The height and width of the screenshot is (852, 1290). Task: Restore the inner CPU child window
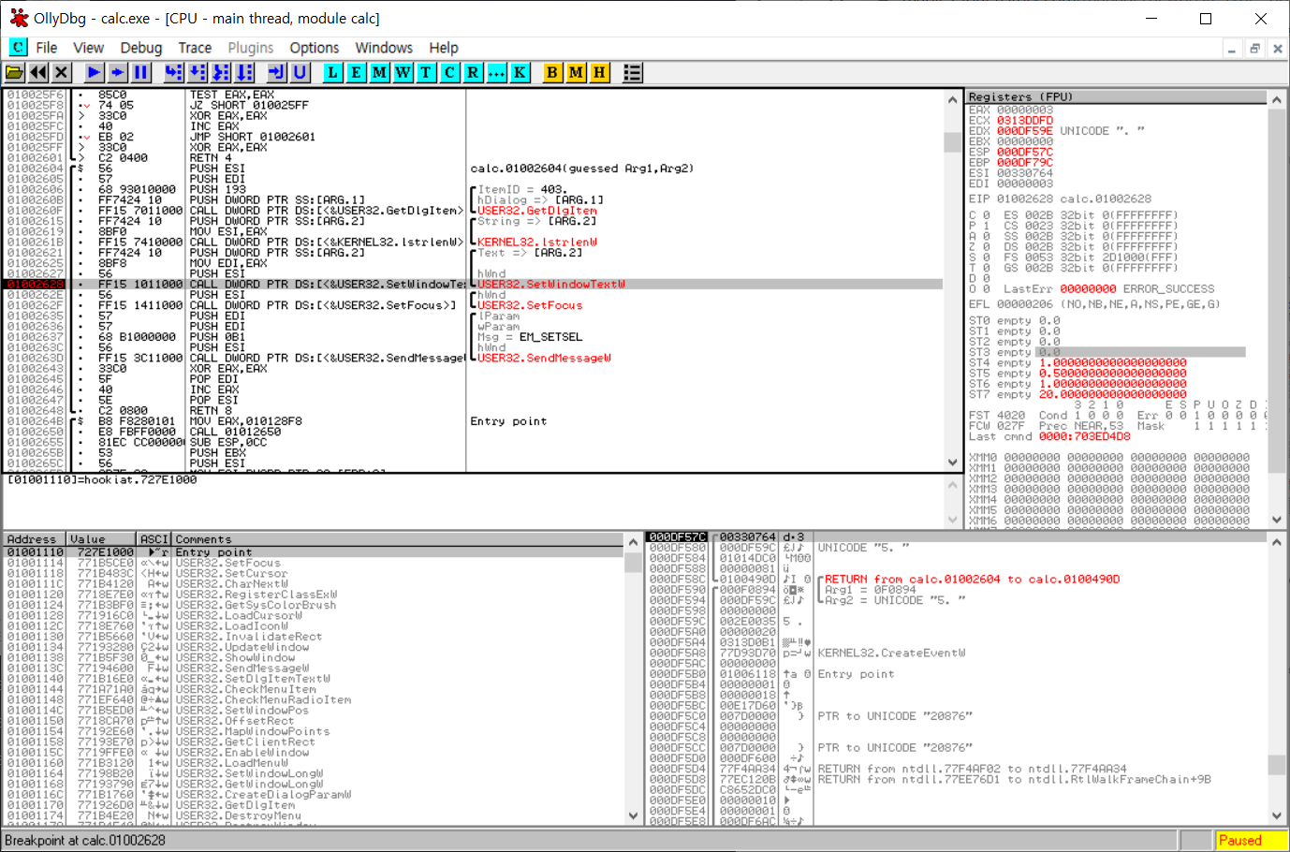point(1254,49)
